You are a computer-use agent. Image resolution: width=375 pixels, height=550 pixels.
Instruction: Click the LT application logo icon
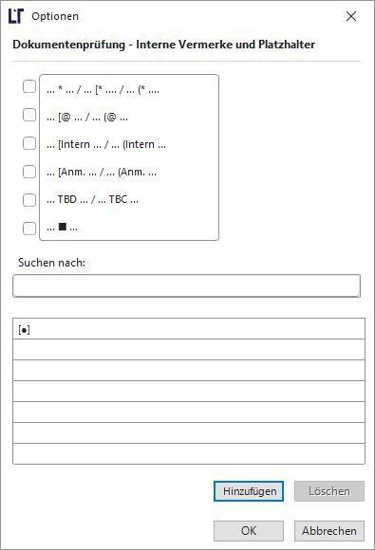coord(16,16)
